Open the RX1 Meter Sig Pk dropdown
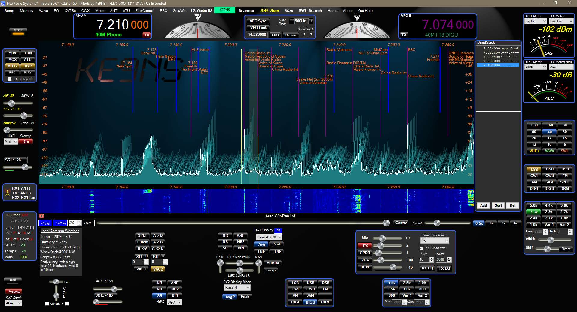The image size is (577, 312). point(536,21)
